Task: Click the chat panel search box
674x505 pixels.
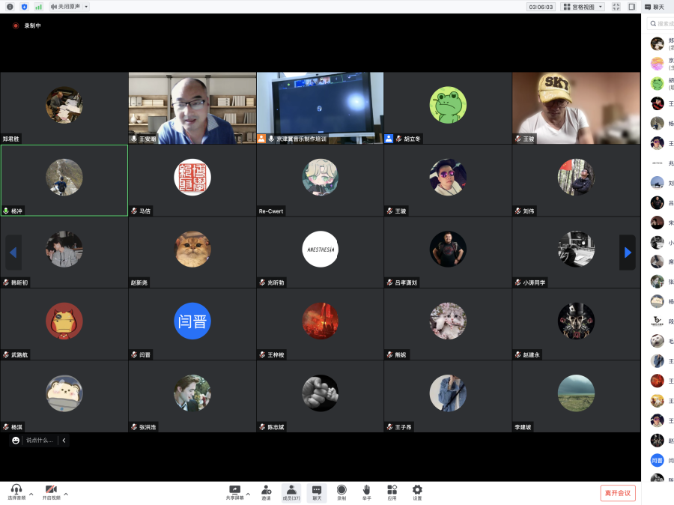Action: click(661, 24)
